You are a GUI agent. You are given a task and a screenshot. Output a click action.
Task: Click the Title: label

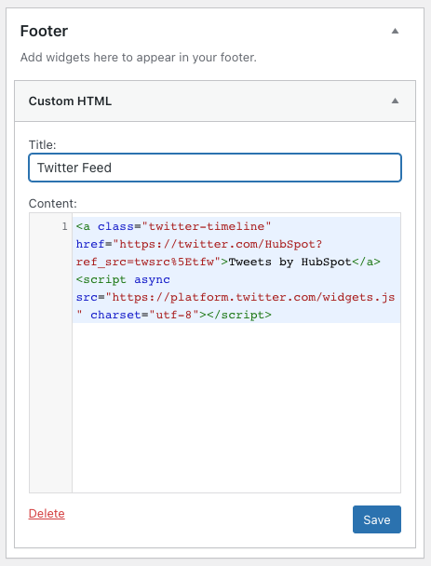42,144
